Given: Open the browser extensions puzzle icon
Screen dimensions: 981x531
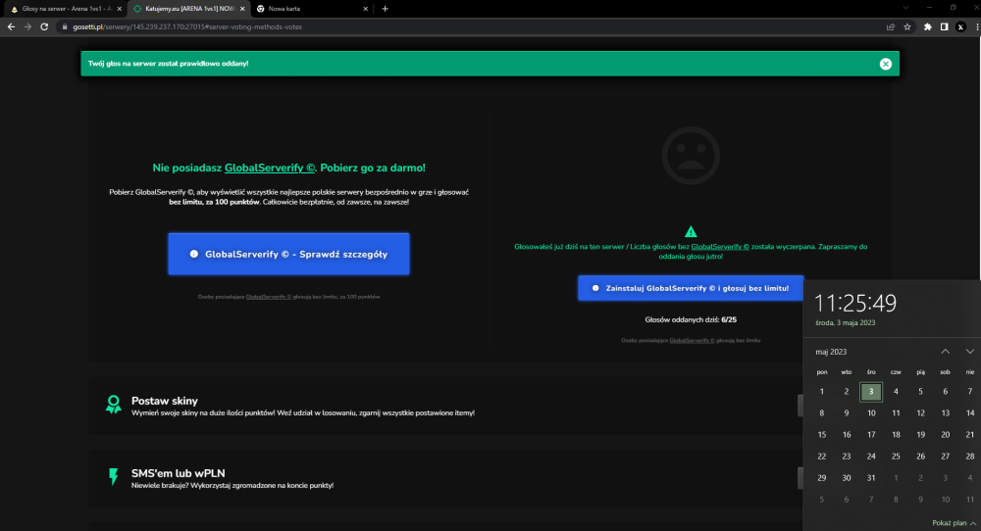Looking at the screenshot, I should [x=928, y=26].
